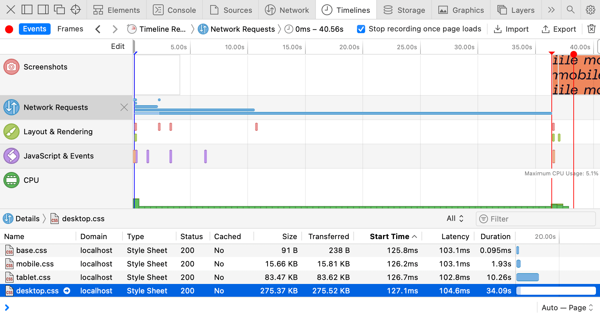600x317 pixels.
Task: Select the Layout & Rendering timeline
Action: coord(66,132)
